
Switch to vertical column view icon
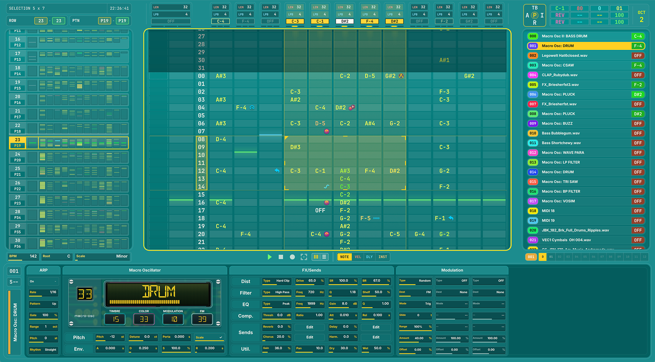(x=316, y=257)
